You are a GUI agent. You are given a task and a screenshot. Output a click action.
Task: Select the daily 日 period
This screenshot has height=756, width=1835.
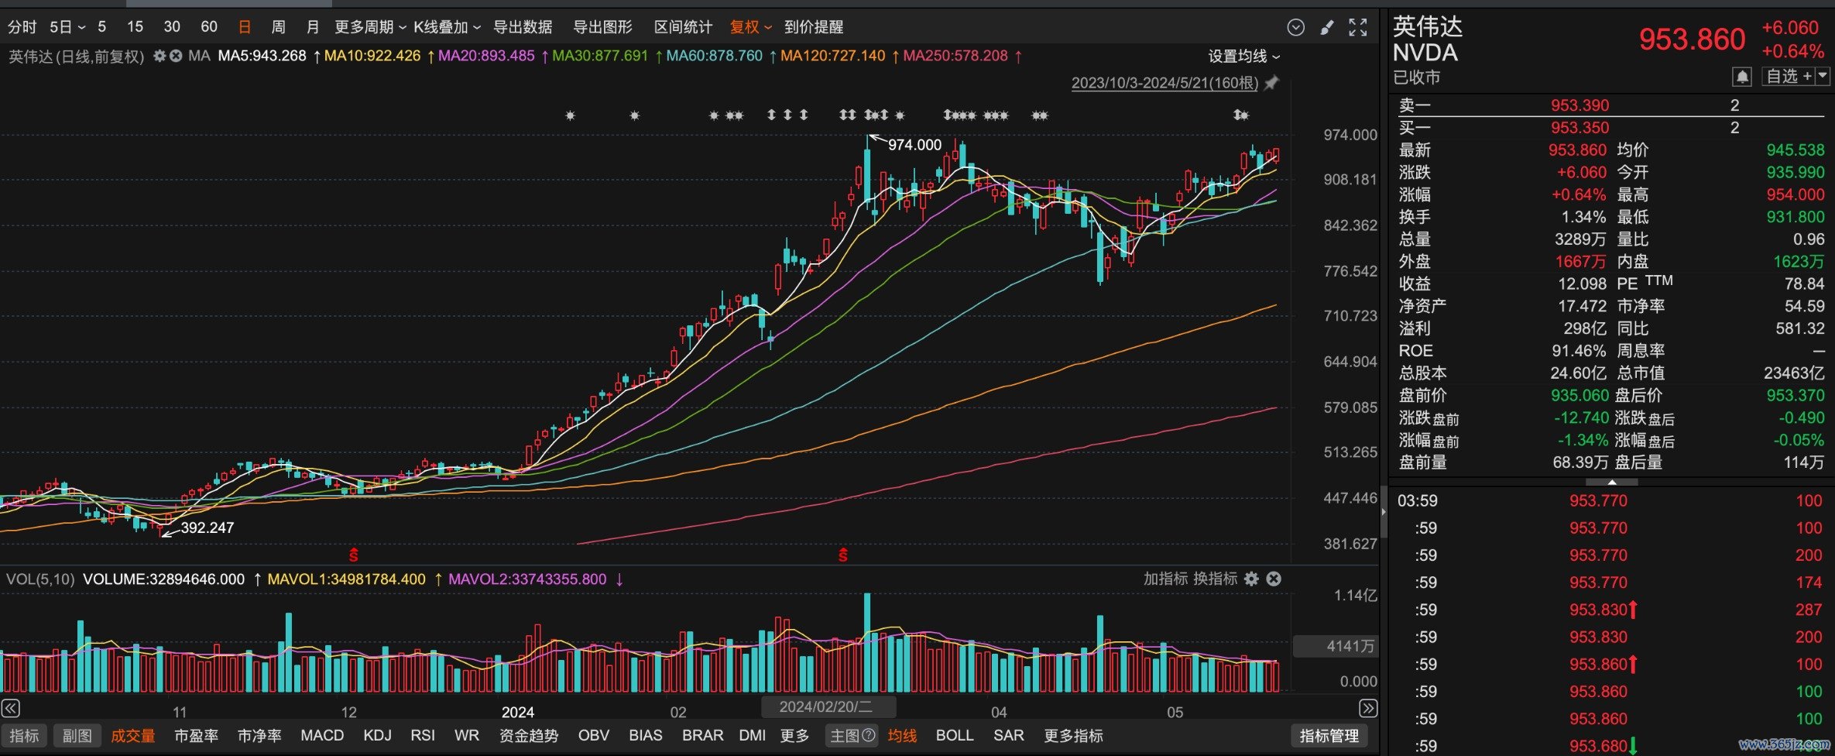pos(245,27)
